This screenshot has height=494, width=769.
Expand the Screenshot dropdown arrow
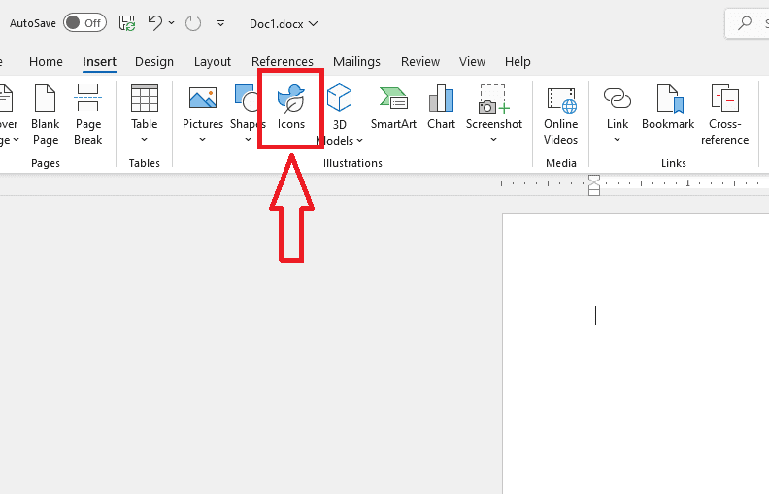click(x=494, y=140)
